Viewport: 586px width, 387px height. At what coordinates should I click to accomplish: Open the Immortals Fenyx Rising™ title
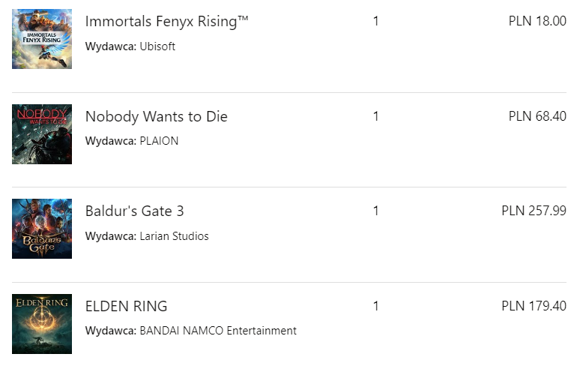[x=166, y=21]
